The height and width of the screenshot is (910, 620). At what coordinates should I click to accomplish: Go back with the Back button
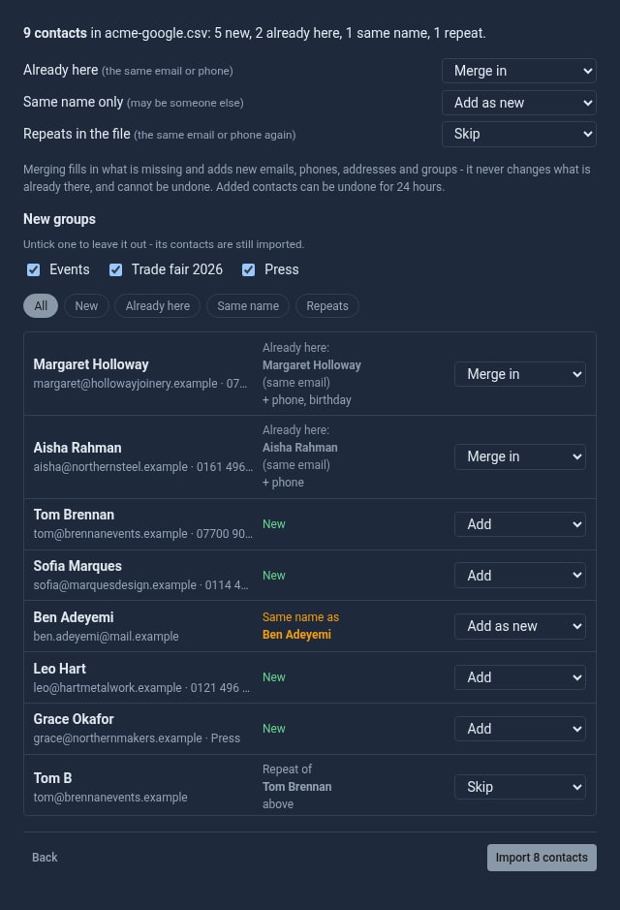[45, 858]
